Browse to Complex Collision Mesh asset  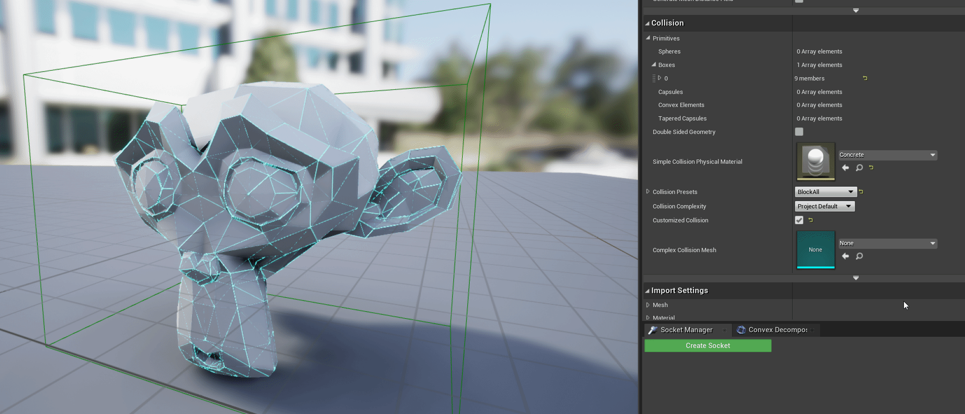[x=859, y=256]
